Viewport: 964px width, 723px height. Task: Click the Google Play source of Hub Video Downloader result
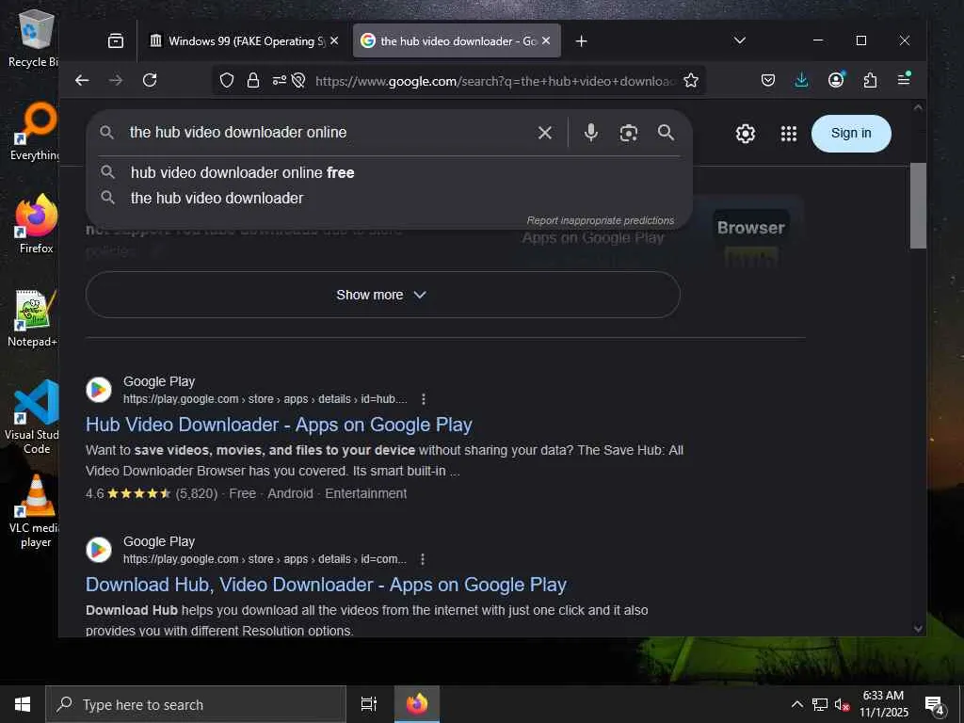158,382
